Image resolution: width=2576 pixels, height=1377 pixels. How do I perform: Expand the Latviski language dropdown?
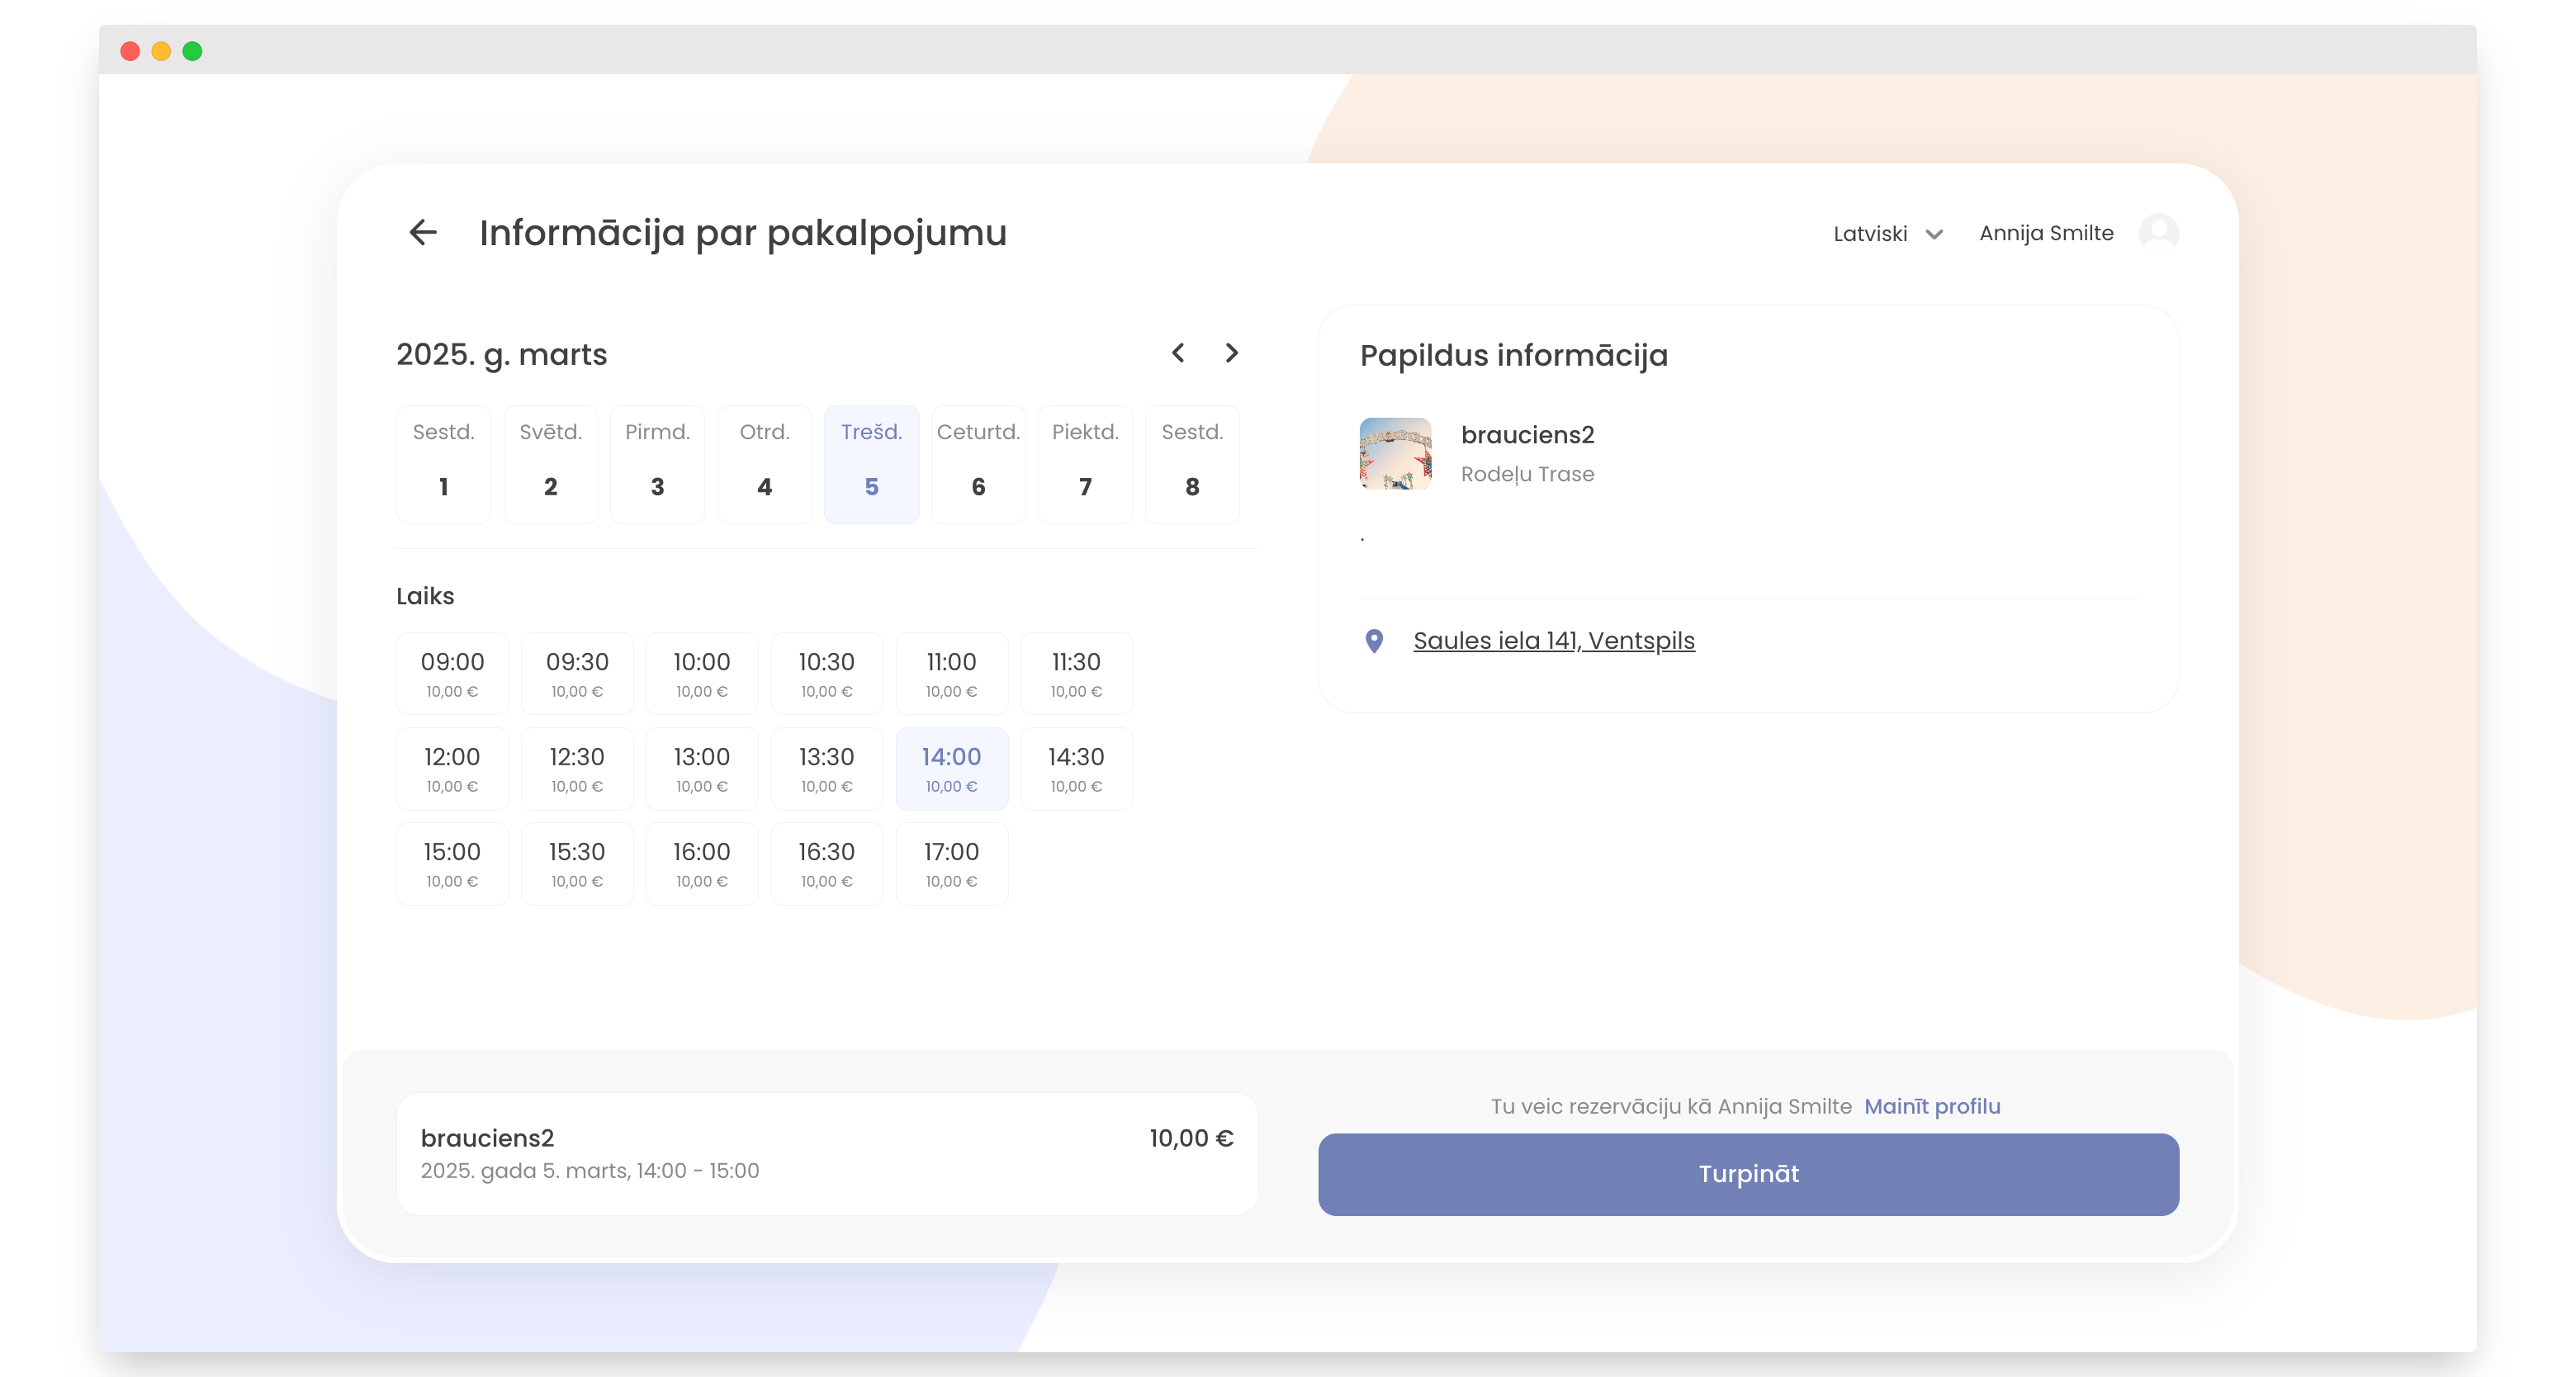[x=1870, y=233]
